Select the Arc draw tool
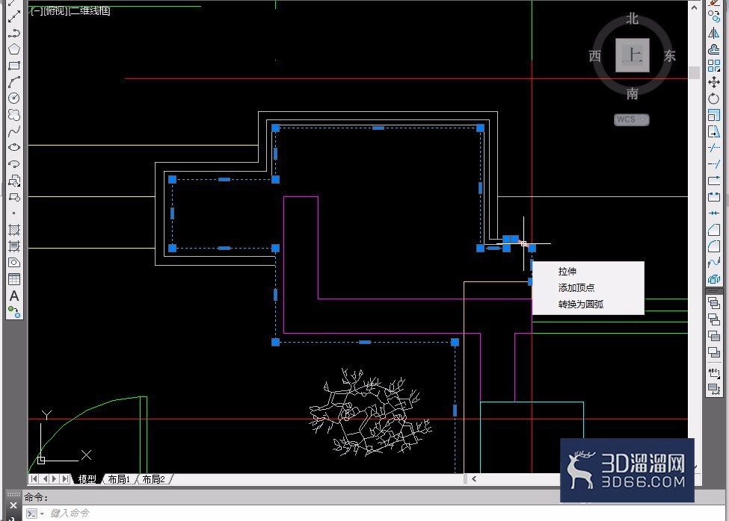The height and width of the screenshot is (521, 729). pyautogui.click(x=14, y=81)
